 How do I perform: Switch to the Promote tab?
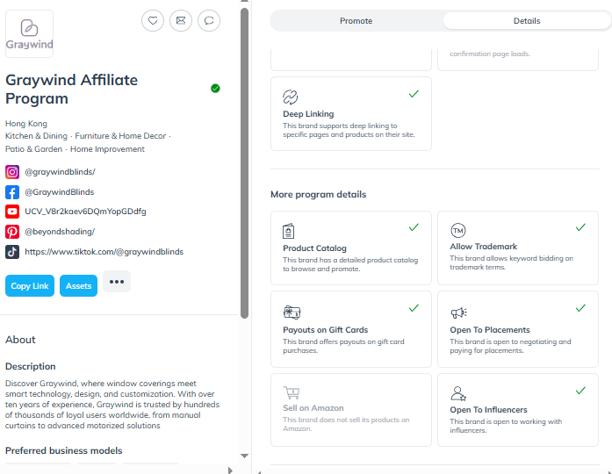(356, 21)
